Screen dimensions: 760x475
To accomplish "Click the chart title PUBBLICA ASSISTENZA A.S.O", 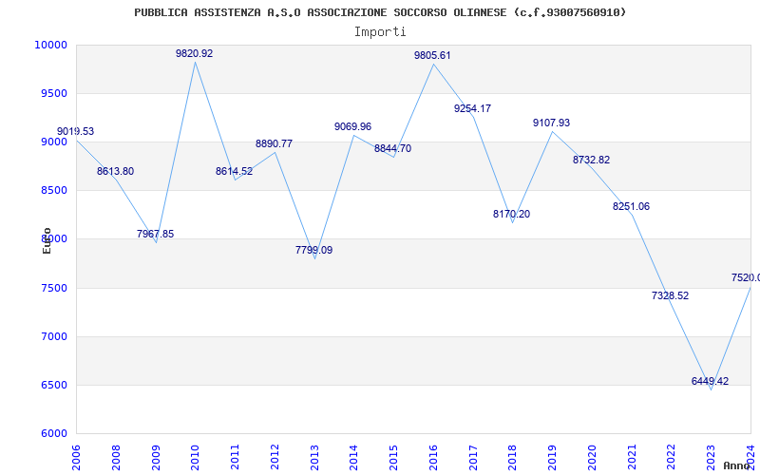I will (380, 12).
